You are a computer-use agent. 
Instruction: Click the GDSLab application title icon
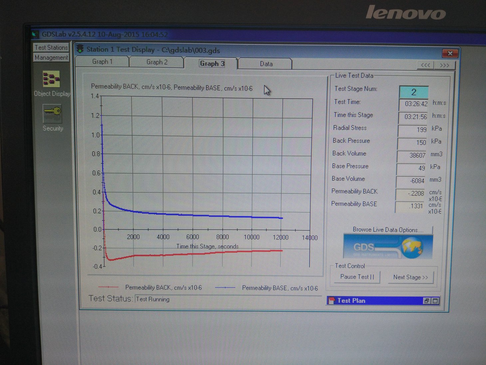(35, 34)
